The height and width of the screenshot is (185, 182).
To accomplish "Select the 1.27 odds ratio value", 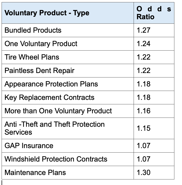I will pos(144,30).
